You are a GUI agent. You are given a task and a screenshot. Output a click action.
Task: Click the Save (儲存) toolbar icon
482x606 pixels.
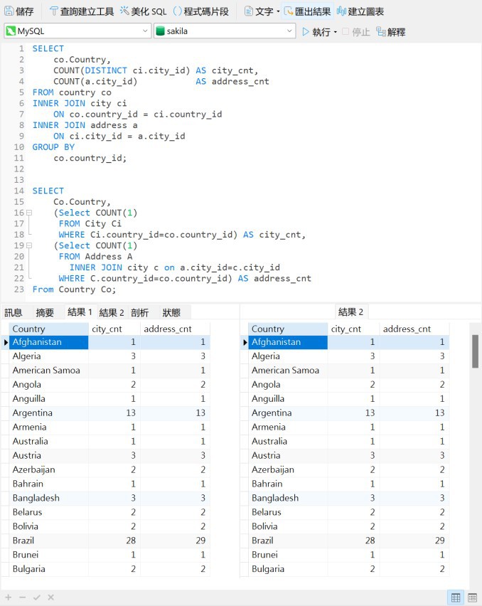pos(19,11)
